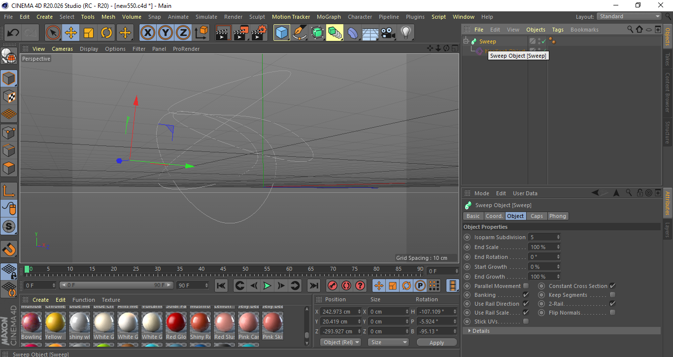Switch to the Coord. tab
The height and width of the screenshot is (357, 673).
494,216
